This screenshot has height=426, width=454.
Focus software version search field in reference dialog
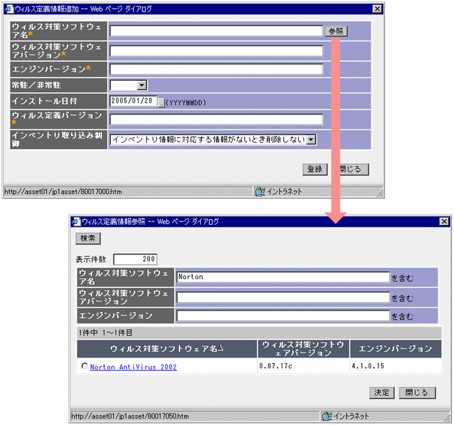[x=283, y=297]
